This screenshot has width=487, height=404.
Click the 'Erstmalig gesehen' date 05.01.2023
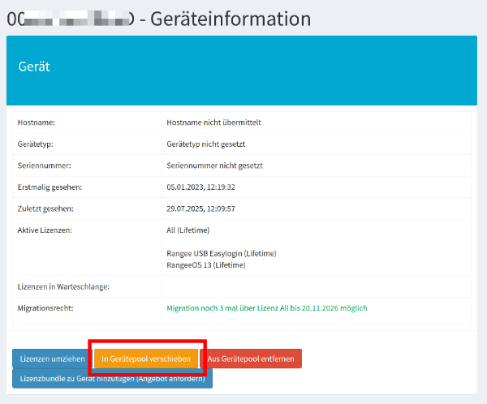[200, 187]
